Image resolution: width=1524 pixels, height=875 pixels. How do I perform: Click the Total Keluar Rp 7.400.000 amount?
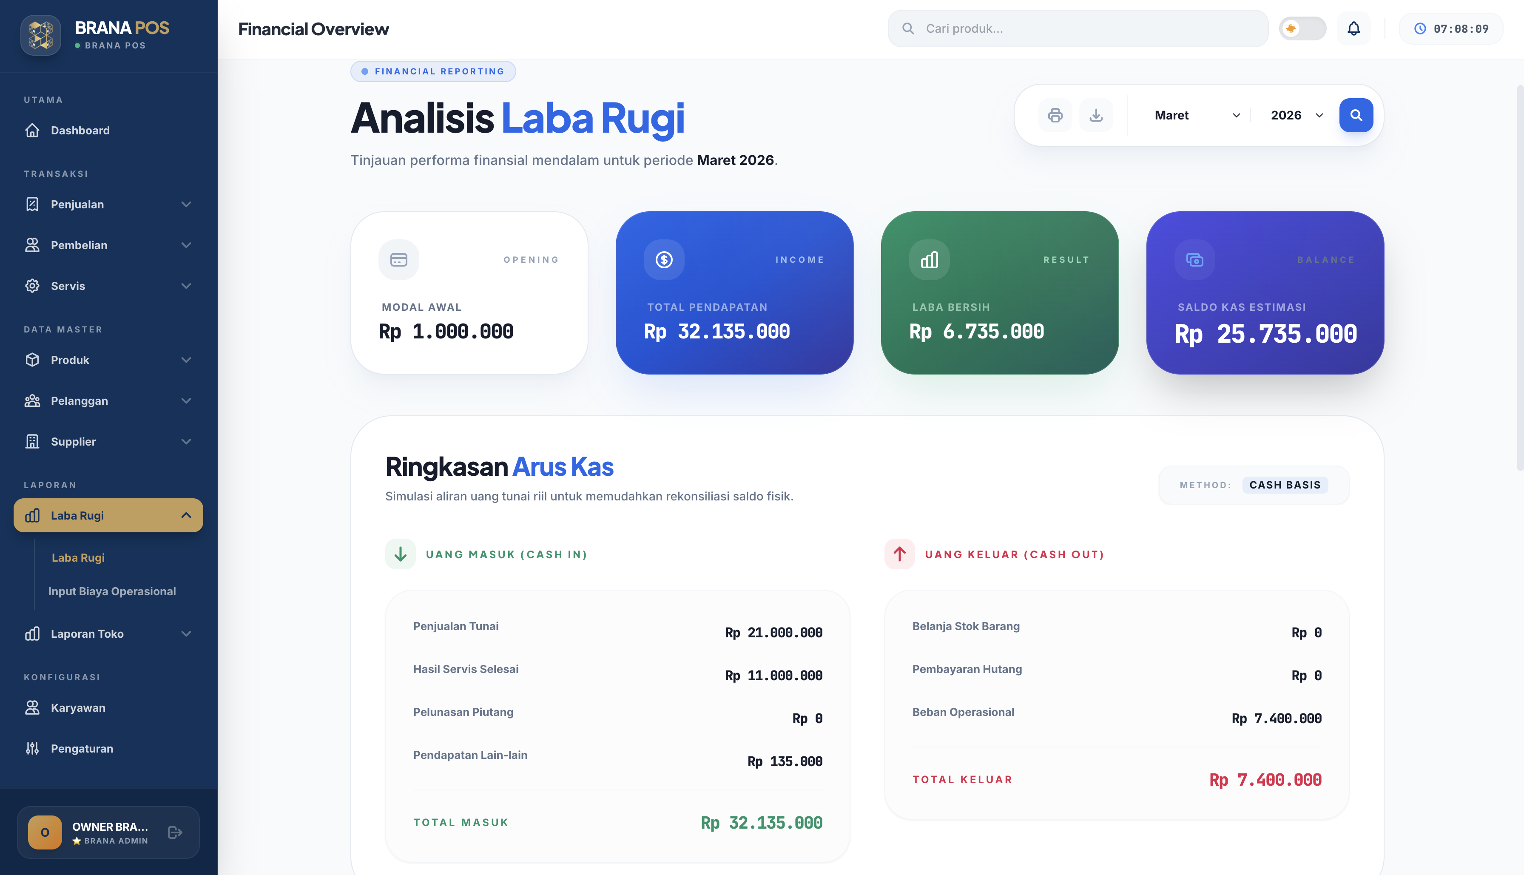1265,780
